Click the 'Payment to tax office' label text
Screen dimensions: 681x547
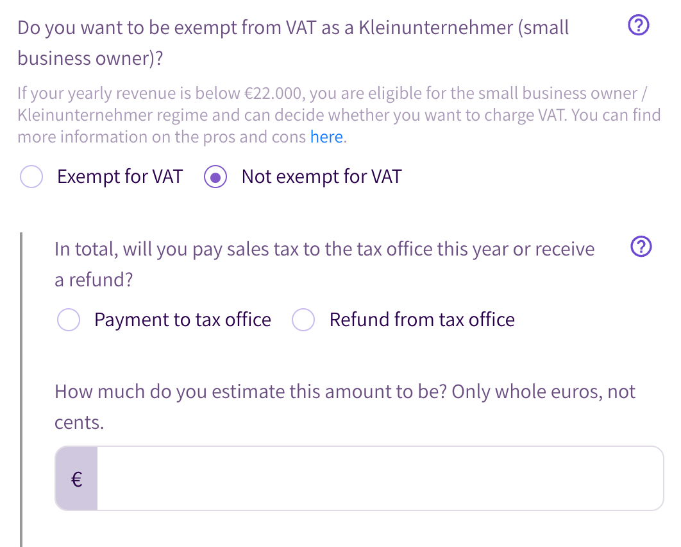coord(183,320)
